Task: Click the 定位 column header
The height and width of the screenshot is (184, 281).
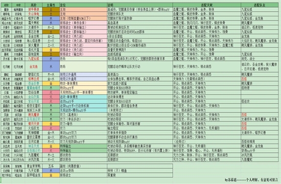Action: [x=83, y=5]
